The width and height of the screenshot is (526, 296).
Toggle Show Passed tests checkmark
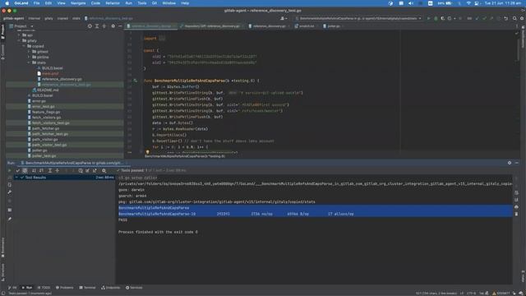18,170
